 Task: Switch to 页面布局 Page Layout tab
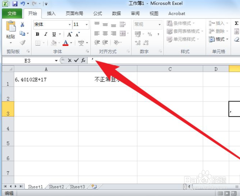74,14
